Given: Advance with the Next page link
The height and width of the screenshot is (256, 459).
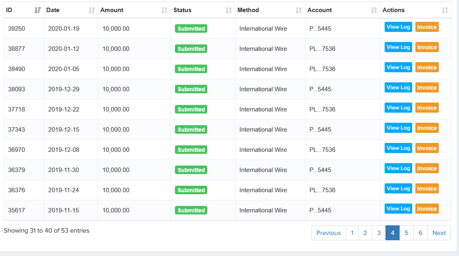Looking at the screenshot, I should coord(439,233).
